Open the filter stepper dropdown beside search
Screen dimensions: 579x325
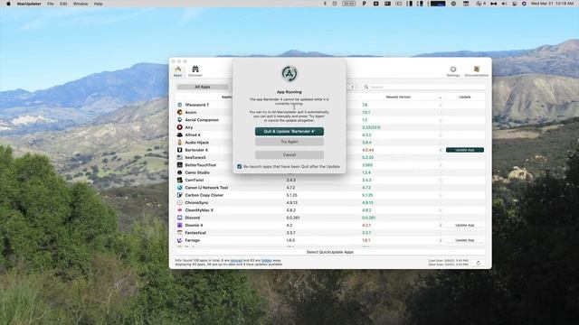(x=352, y=87)
